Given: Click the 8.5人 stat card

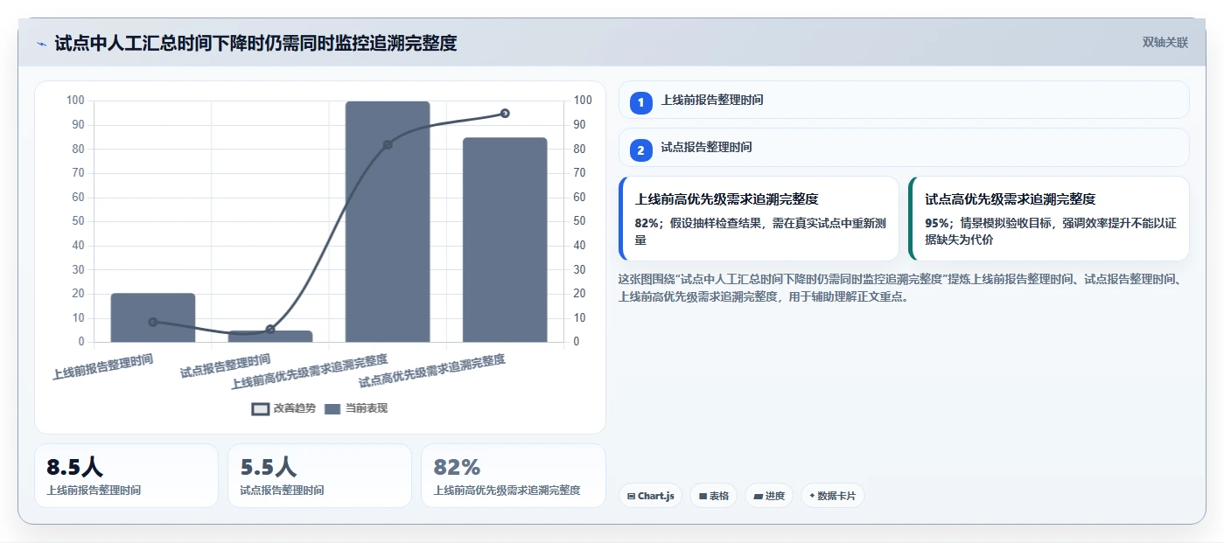Looking at the screenshot, I should tap(126, 476).
